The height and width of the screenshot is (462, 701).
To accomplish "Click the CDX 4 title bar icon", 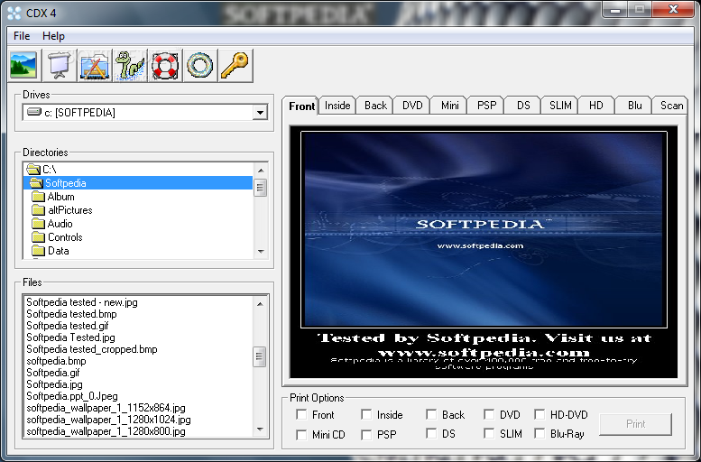I will (14, 14).
